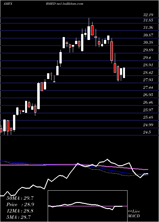Click the 27.44 price axis label
Image resolution: width=159 pixels, height=222 pixels.
(x=148, y=88)
